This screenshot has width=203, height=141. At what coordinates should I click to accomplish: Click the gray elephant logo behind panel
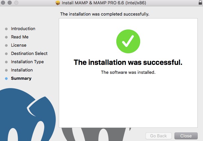pyautogui.click(x=96, y=134)
